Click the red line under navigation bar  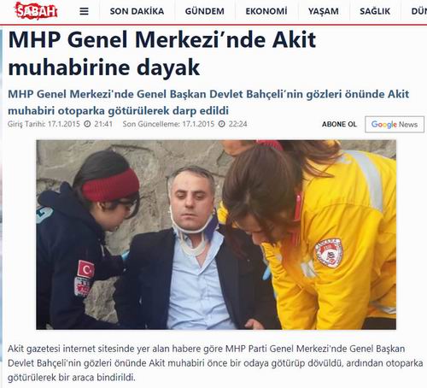pyautogui.click(x=213, y=25)
